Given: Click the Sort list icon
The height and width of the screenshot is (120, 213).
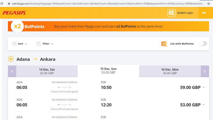Looking at the screenshot, I should click(14, 44).
